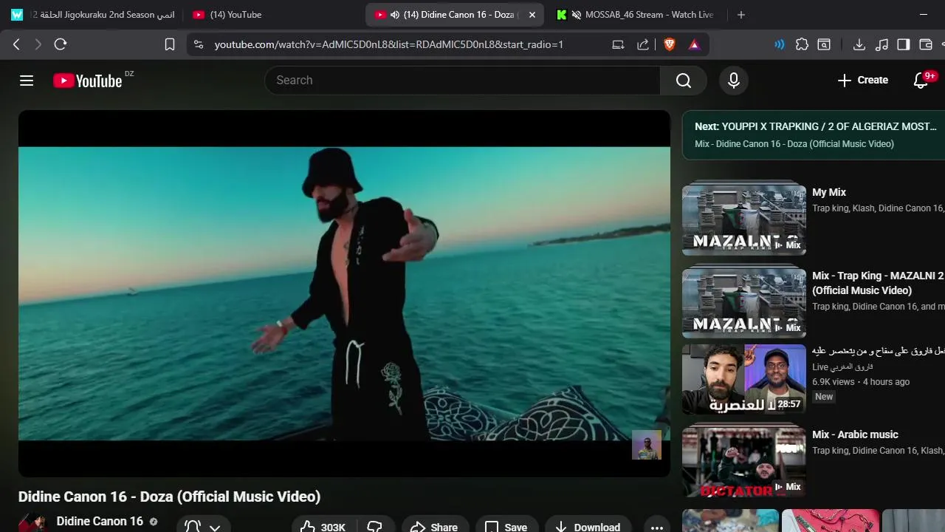Open the YouTube hamburger guide menu
945x532 pixels.
27,81
